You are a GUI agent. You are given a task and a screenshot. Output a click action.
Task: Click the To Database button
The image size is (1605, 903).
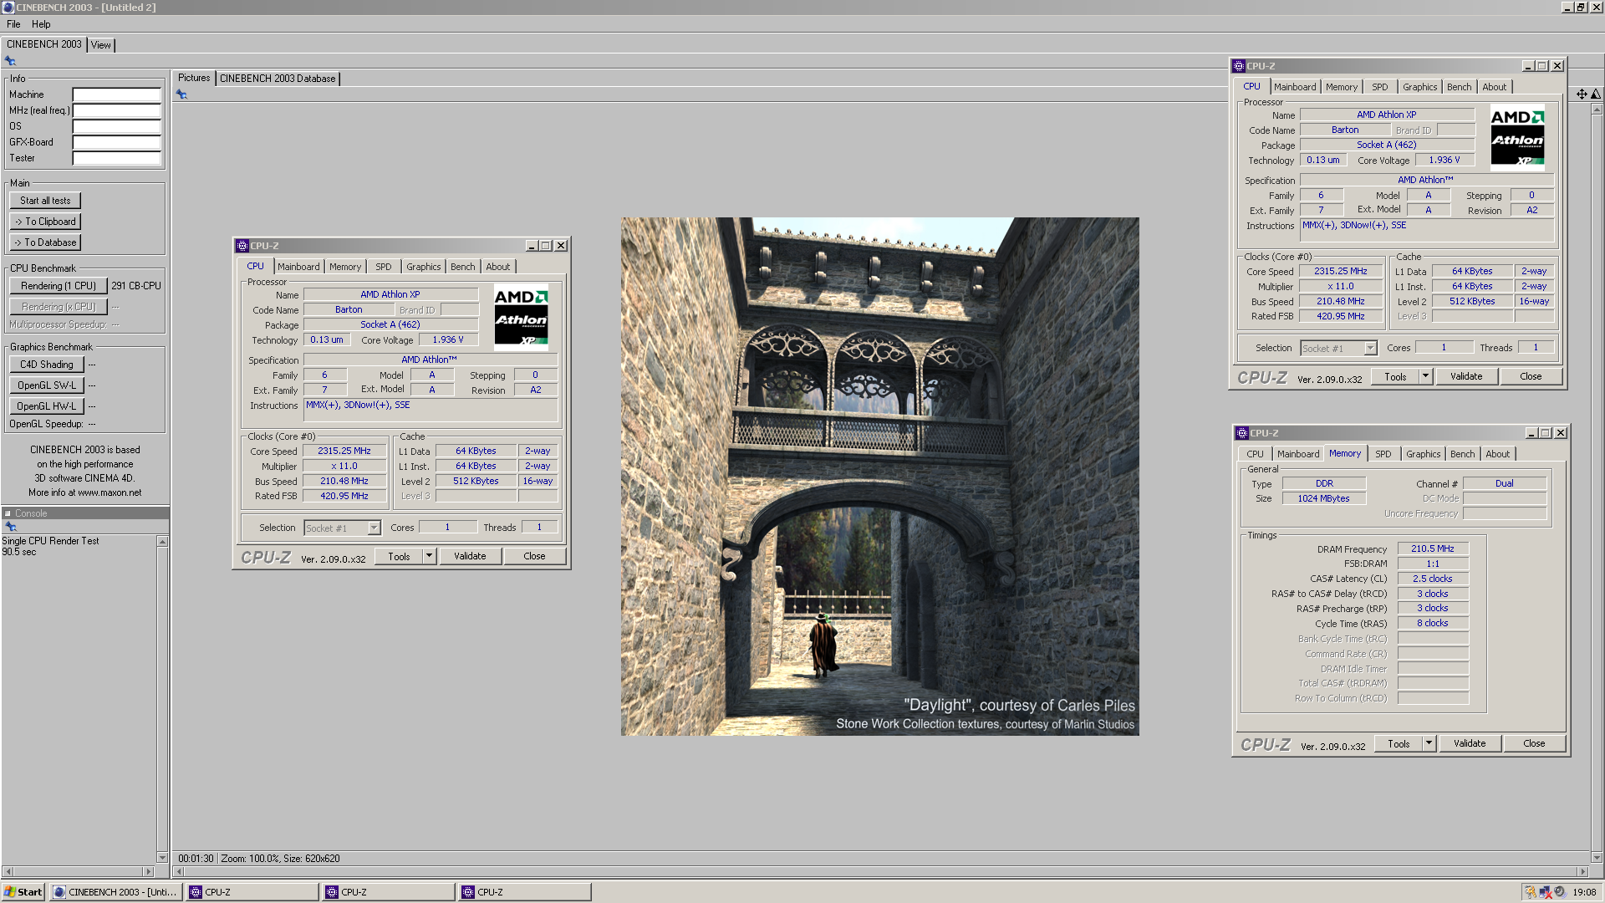click(45, 242)
